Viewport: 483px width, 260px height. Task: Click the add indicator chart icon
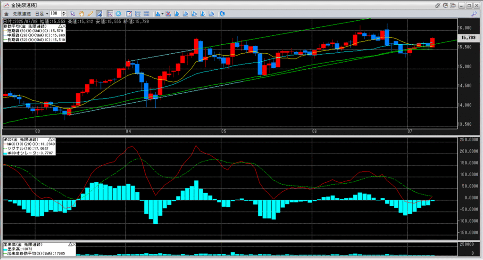click(158, 14)
